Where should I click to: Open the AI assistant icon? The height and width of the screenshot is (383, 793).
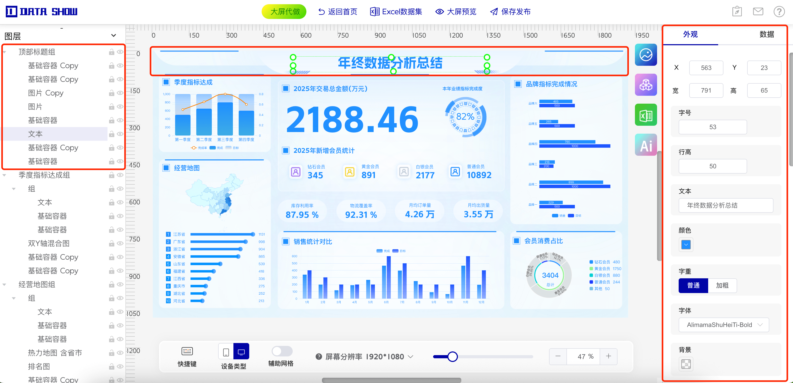[645, 145]
